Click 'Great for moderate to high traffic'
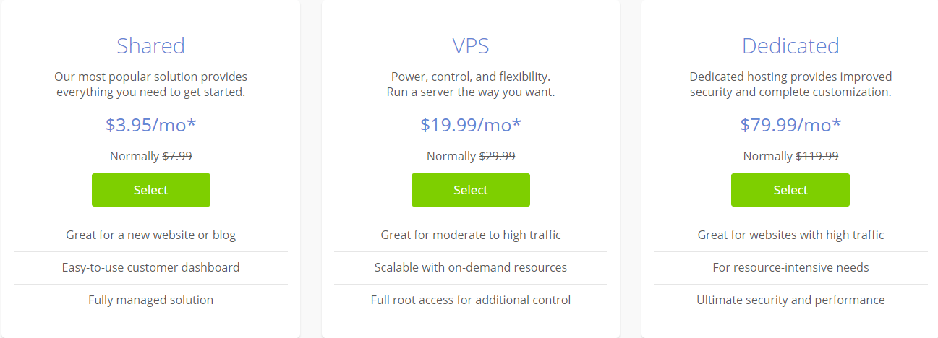This screenshot has height=338, width=938. (470, 235)
